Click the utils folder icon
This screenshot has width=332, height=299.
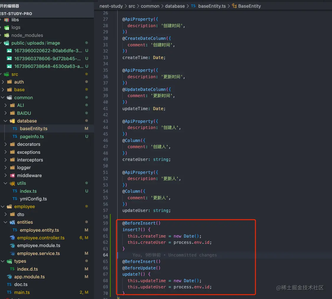pyautogui.click(x=12, y=183)
